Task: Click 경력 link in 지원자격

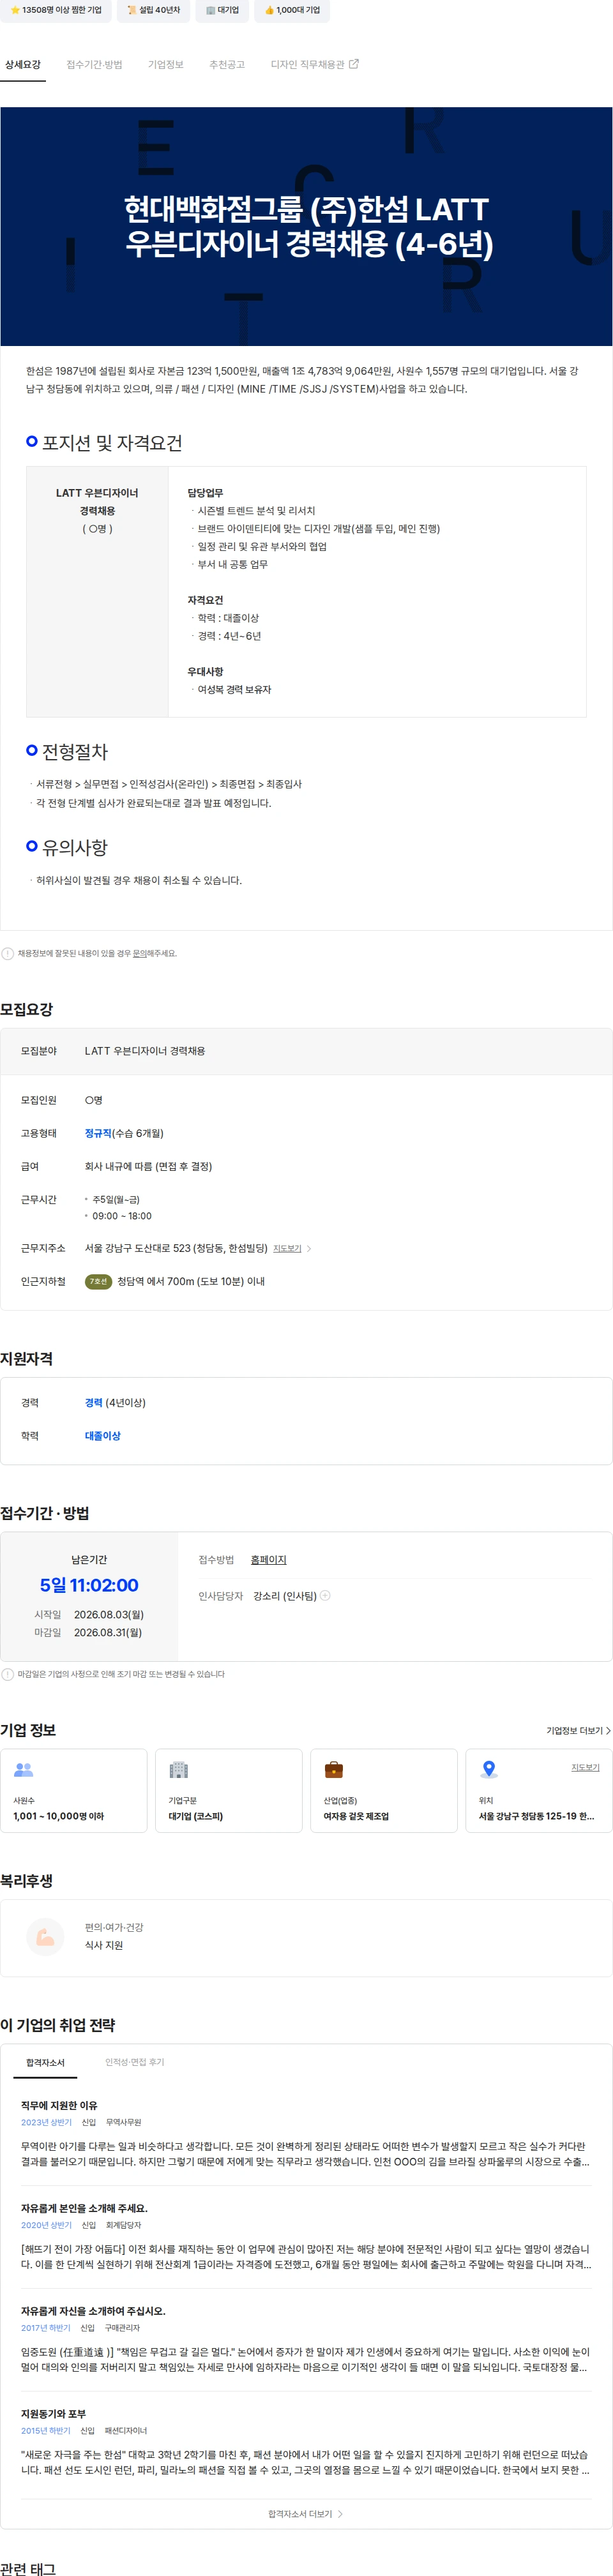Action: [x=94, y=1403]
